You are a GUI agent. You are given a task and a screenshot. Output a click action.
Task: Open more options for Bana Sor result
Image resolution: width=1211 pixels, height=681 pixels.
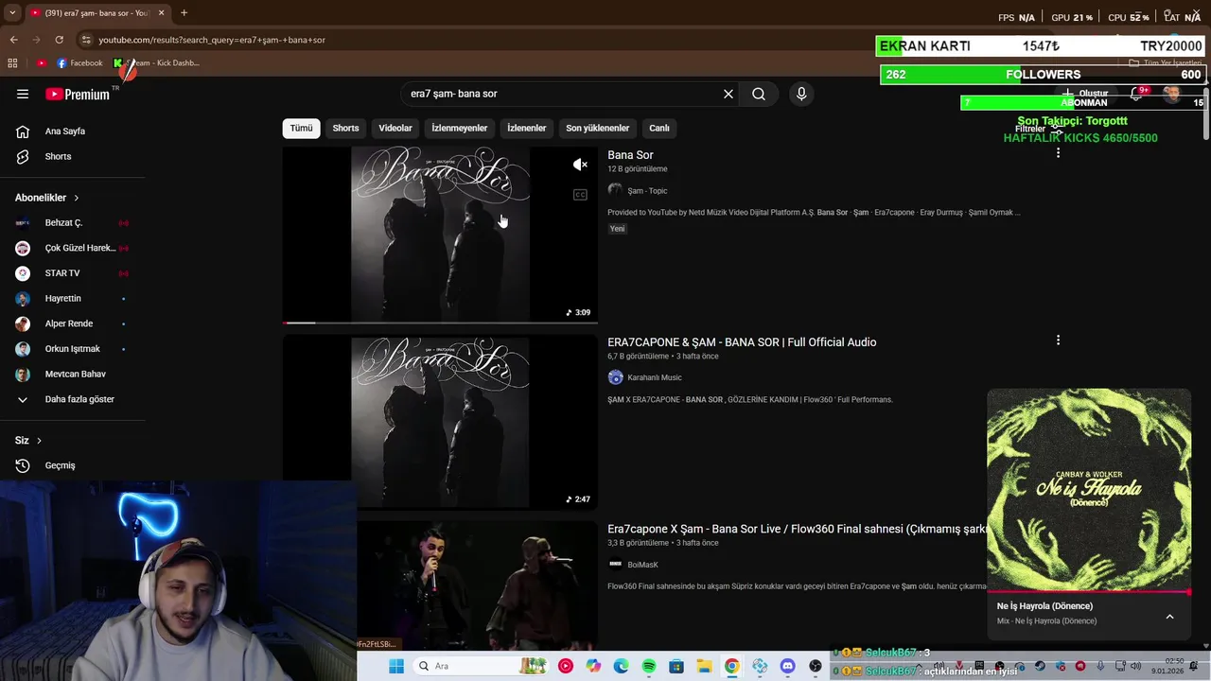pos(1058,152)
